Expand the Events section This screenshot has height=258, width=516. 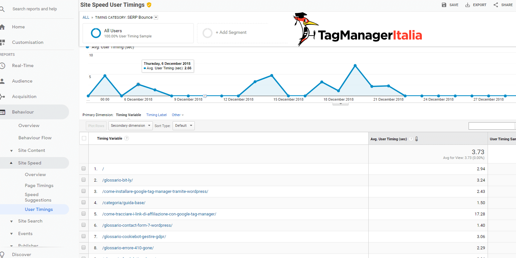[x=12, y=234]
